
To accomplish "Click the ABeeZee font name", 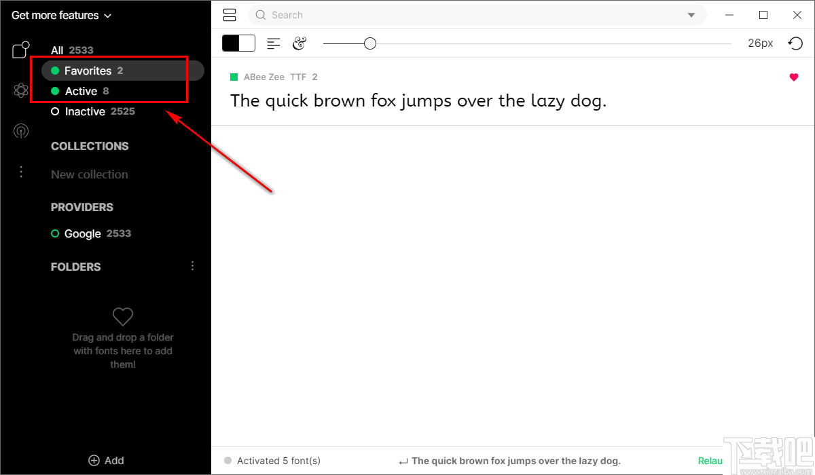I will point(264,77).
